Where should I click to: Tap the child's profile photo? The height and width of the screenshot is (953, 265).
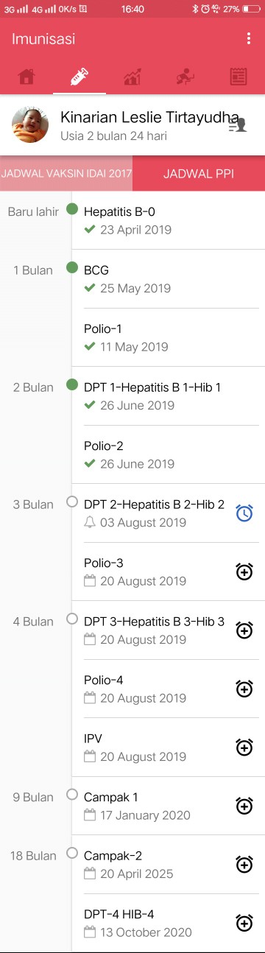(x=31, y=124)
